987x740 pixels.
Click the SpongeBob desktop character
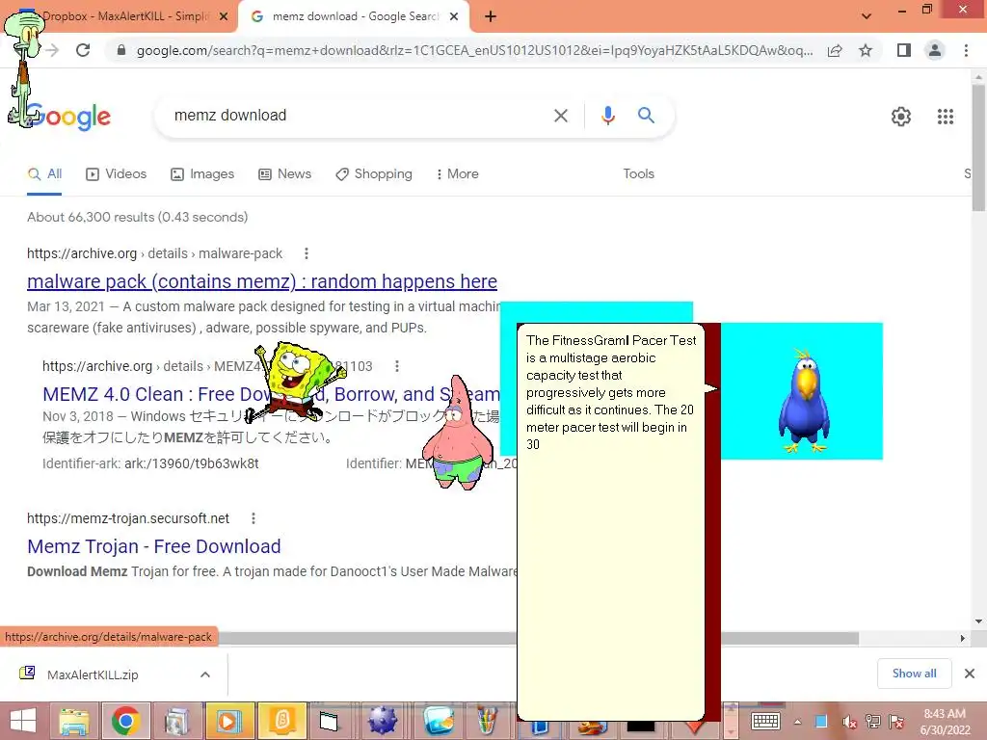point(296,381)
